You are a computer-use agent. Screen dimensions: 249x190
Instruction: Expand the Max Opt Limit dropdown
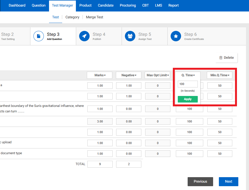[x=158, y=75]
